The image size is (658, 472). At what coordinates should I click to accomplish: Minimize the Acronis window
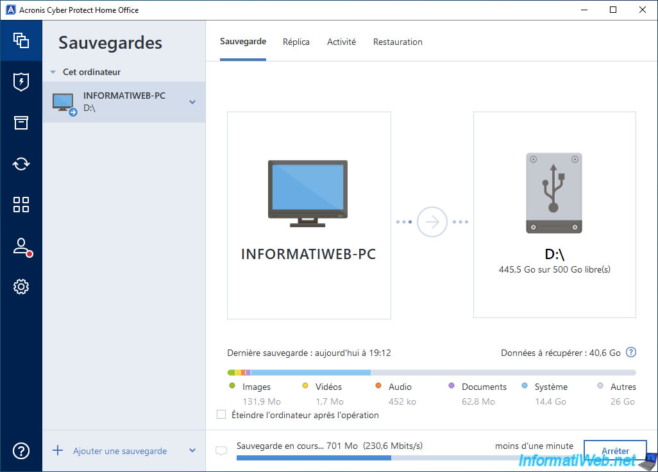coord(584,10)
